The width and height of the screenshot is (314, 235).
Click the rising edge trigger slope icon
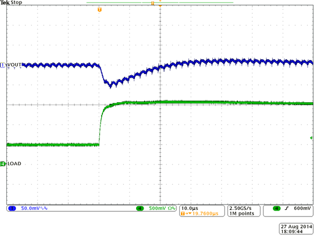[287, 208]
